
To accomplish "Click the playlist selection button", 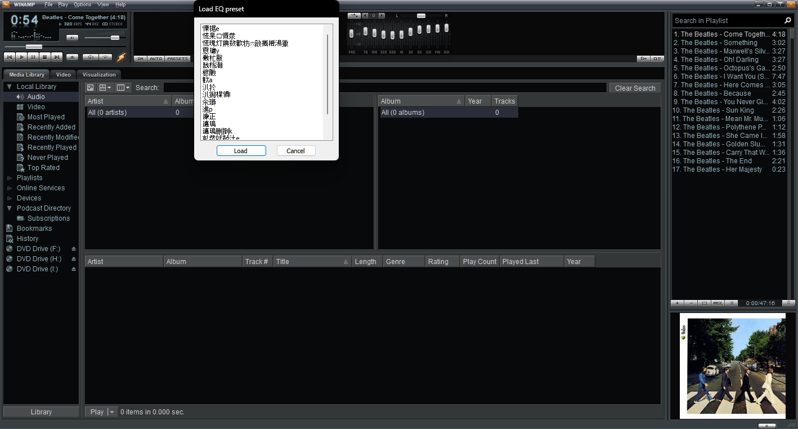I will click(x=705, y=303).
